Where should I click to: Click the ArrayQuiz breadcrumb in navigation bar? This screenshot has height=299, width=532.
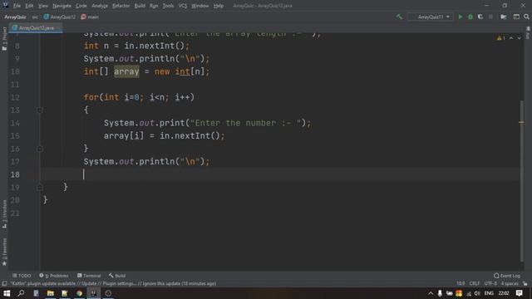click(15, 17)
